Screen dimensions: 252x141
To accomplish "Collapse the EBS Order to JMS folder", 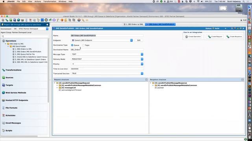I will [6, 44].
